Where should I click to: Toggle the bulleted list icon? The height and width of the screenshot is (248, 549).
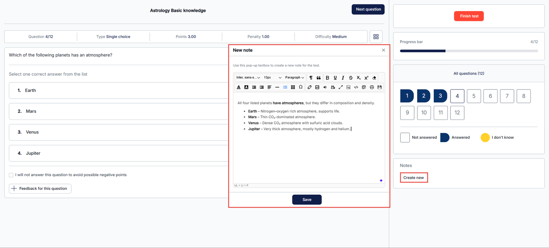click(285, 87)
